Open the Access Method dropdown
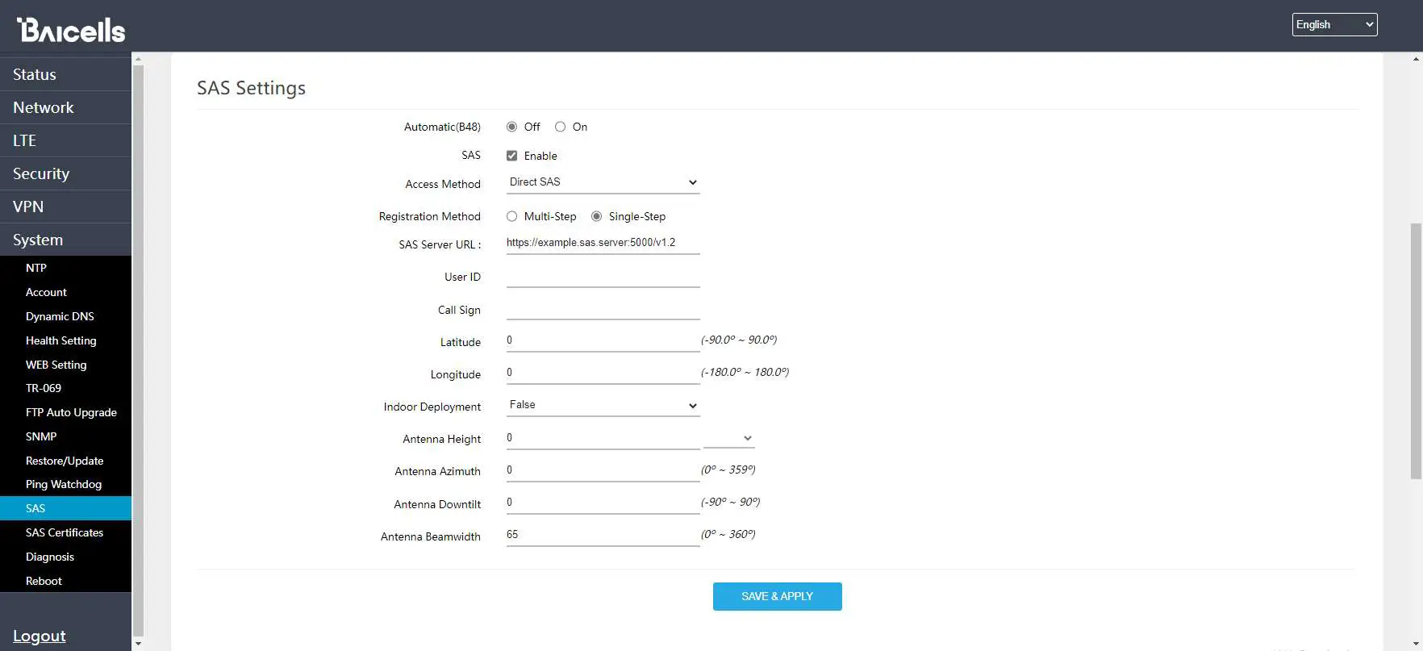1423x651 pixels. coord(603,182)
